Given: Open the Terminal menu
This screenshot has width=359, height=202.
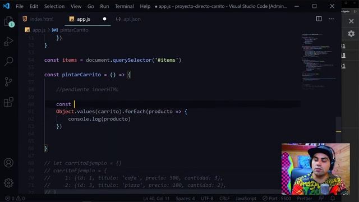Looking at the screenshot, I should point(125,6).
